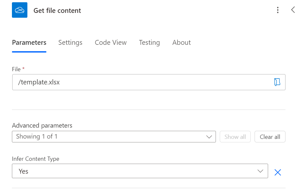Click the Get file content title
This screenshot has width=300, height=193.
click(x=57, y=11)
